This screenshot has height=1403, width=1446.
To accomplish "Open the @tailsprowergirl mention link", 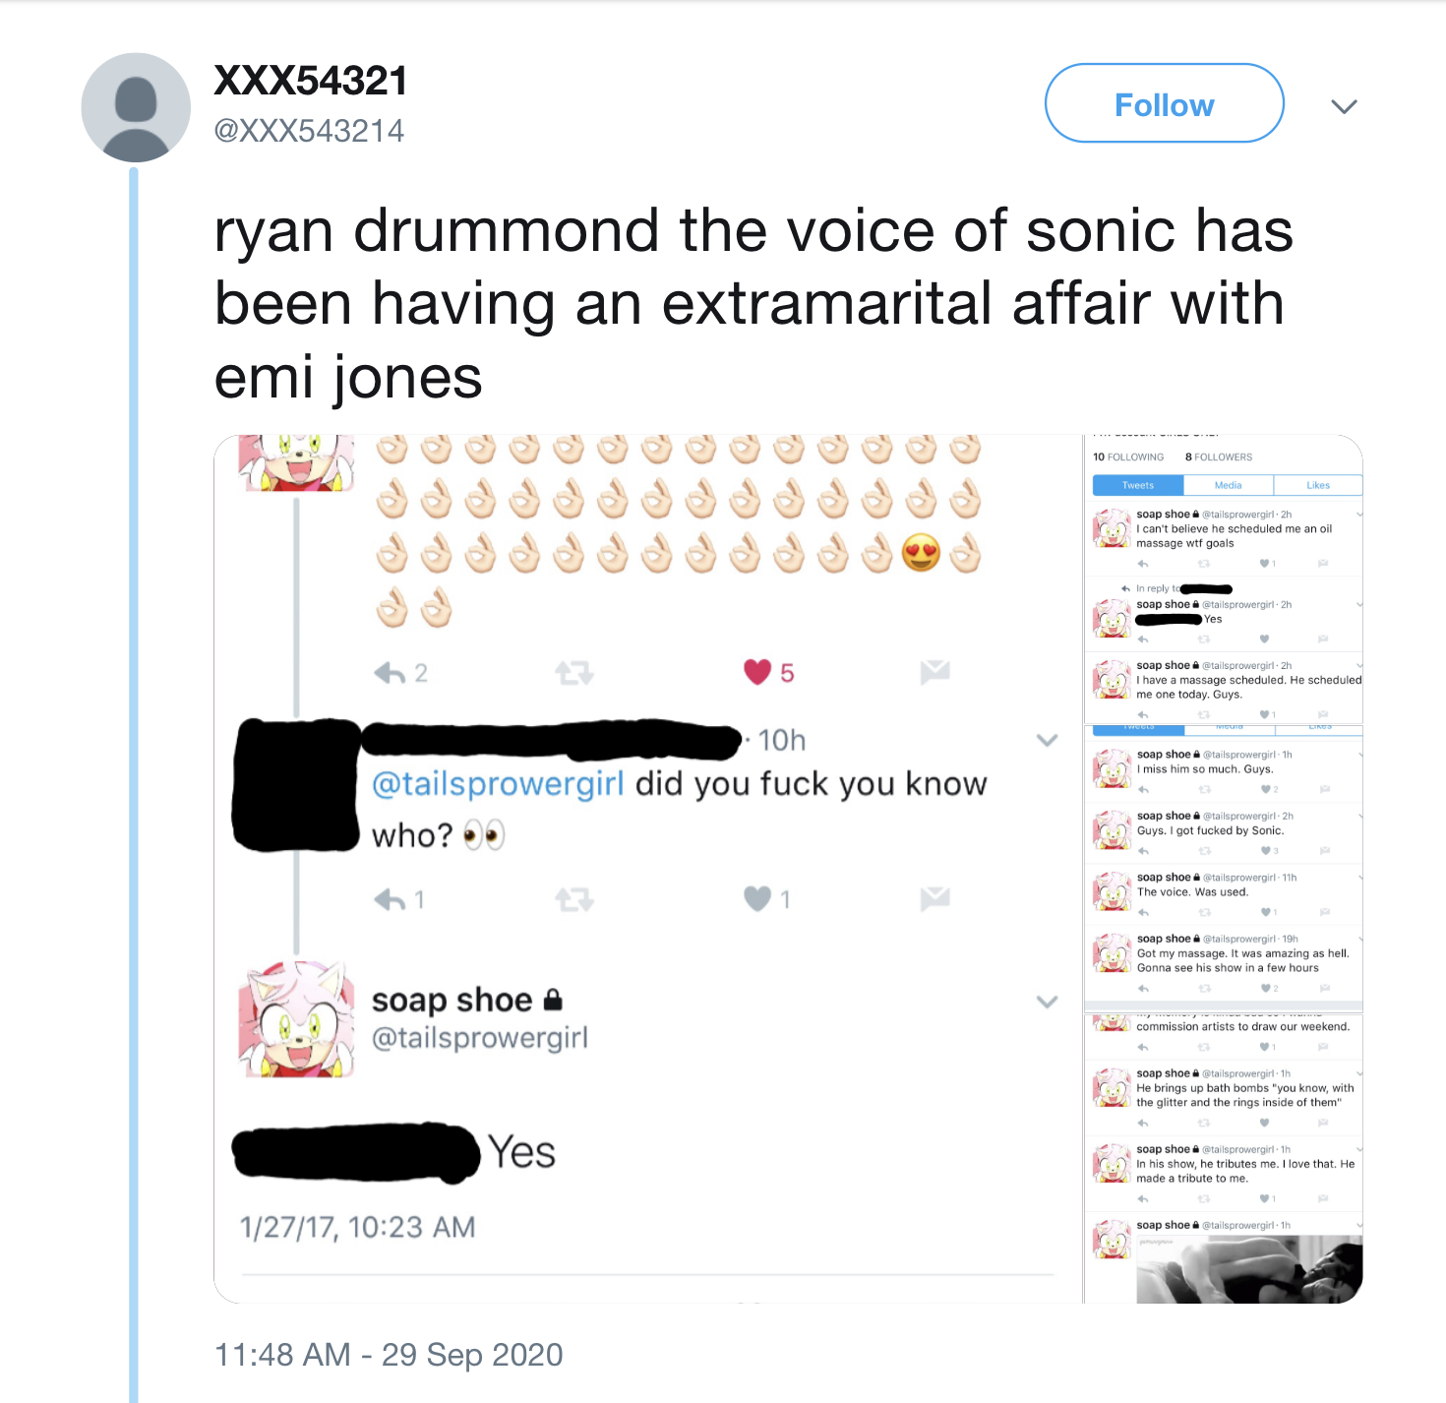I will click(x=498, y=783).
